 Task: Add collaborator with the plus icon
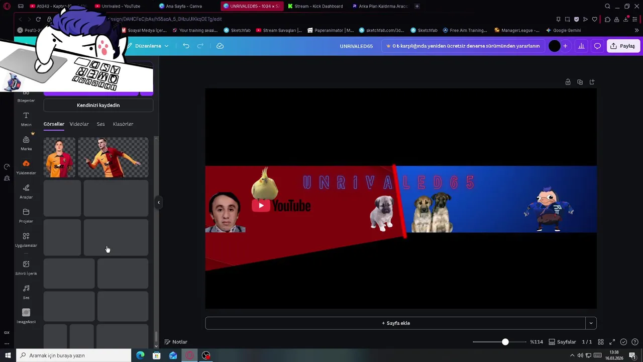click(565, 46)
